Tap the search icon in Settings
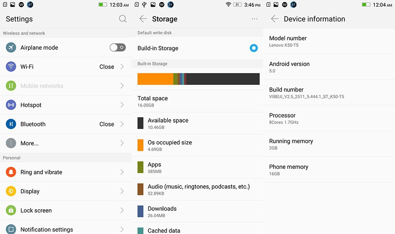Screen dimensions: 395x234 pos(123,19)
